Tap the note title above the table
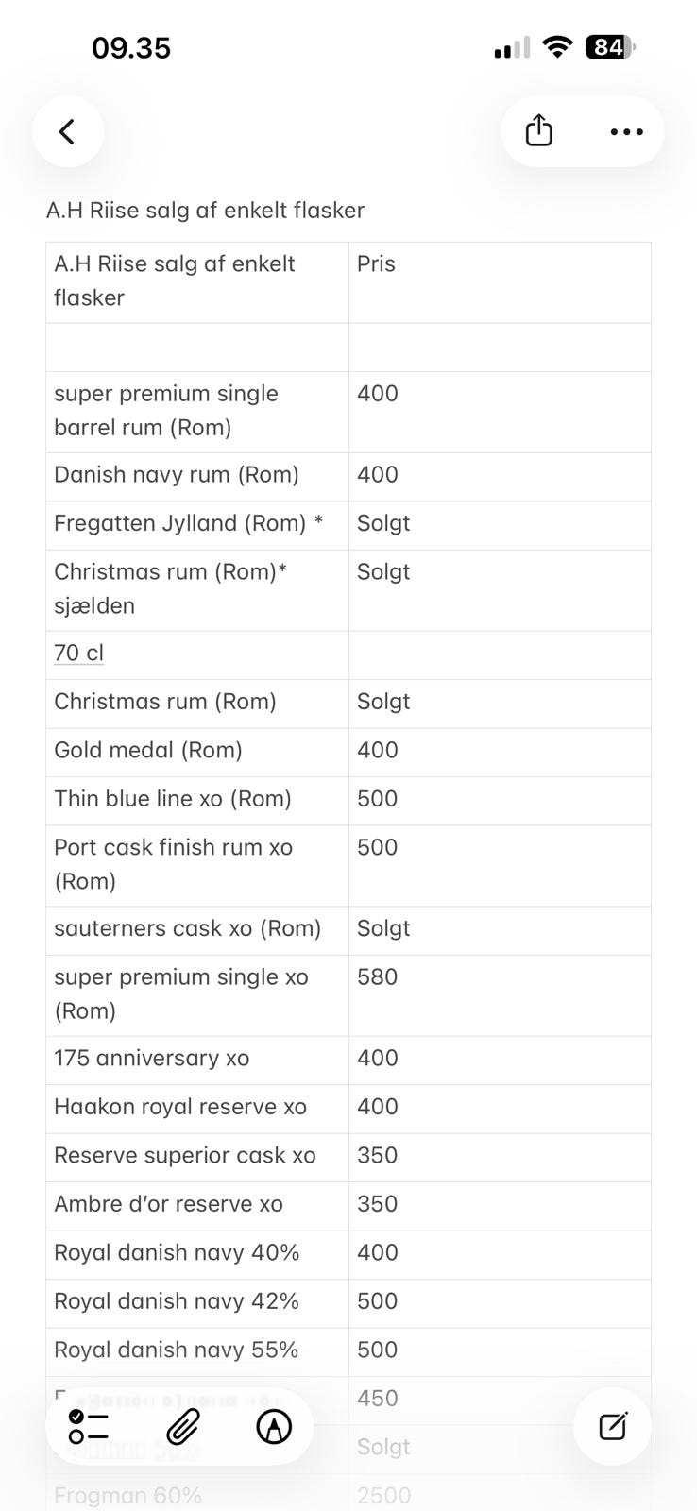The width and height of the screenshot is (697, 1511). (205, 210)
